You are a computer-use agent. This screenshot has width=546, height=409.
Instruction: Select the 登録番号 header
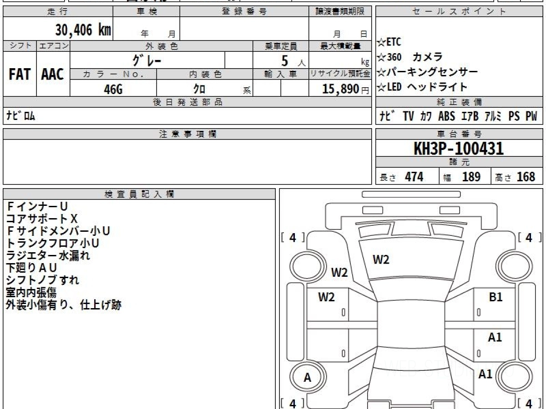click(x=244, y=12)
